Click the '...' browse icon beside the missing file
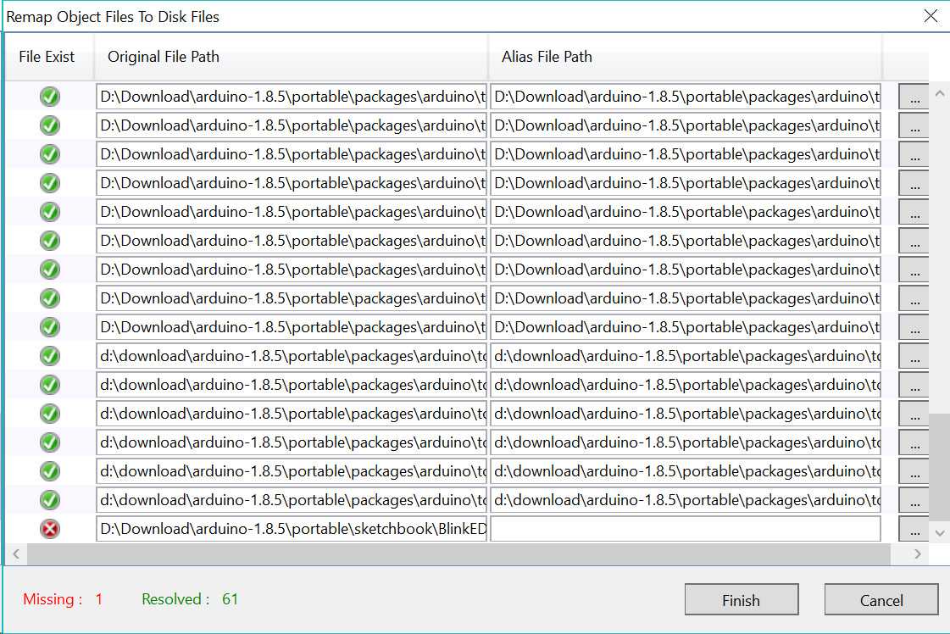 (914, 528)
